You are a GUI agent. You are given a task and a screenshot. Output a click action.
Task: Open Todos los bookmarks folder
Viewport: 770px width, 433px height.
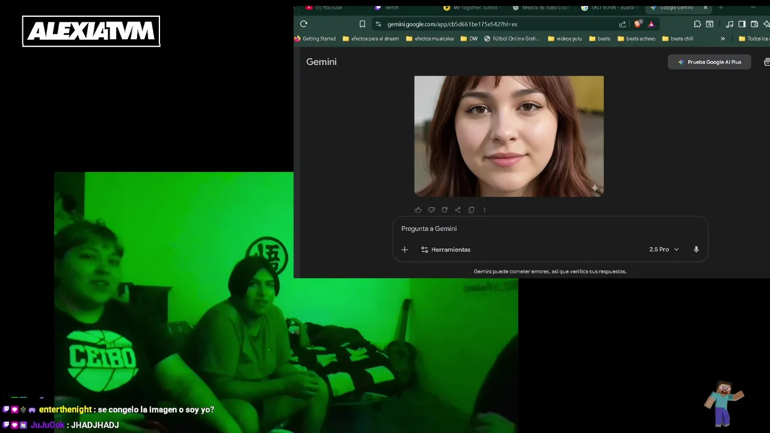pos(754,38)
